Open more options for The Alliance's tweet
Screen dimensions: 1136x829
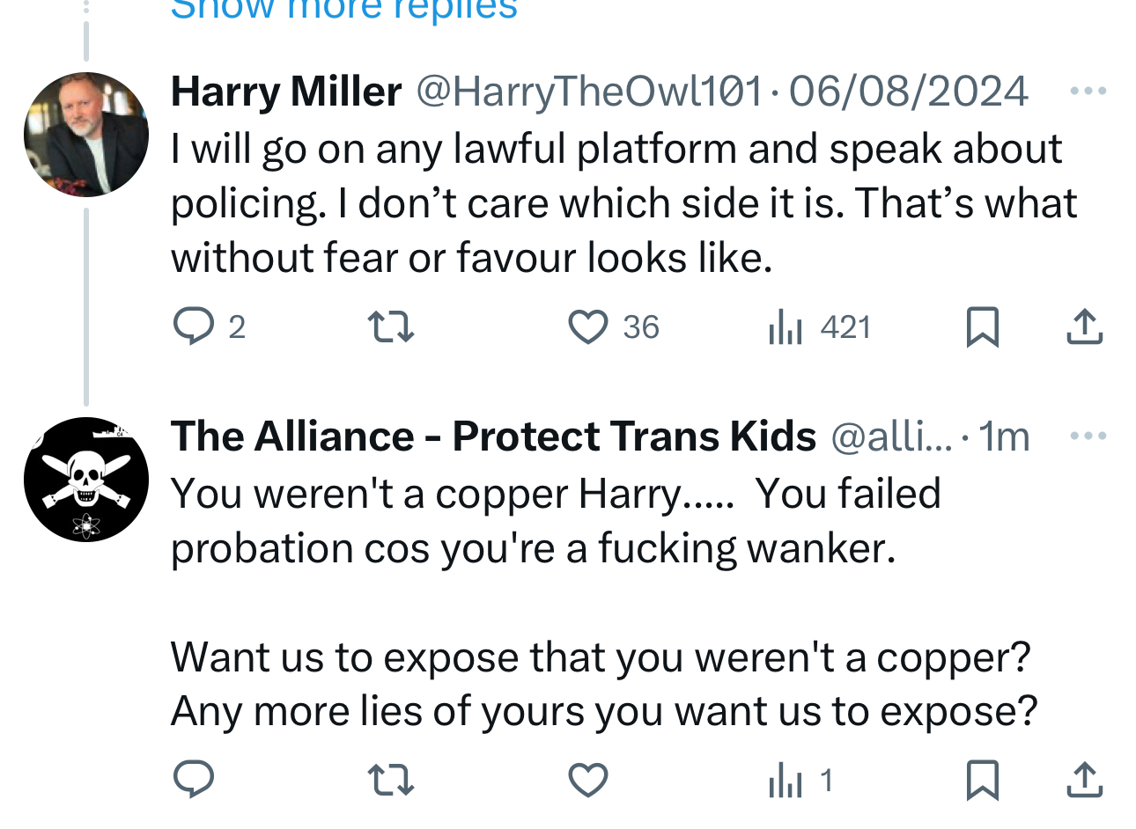click(1088, 436)
